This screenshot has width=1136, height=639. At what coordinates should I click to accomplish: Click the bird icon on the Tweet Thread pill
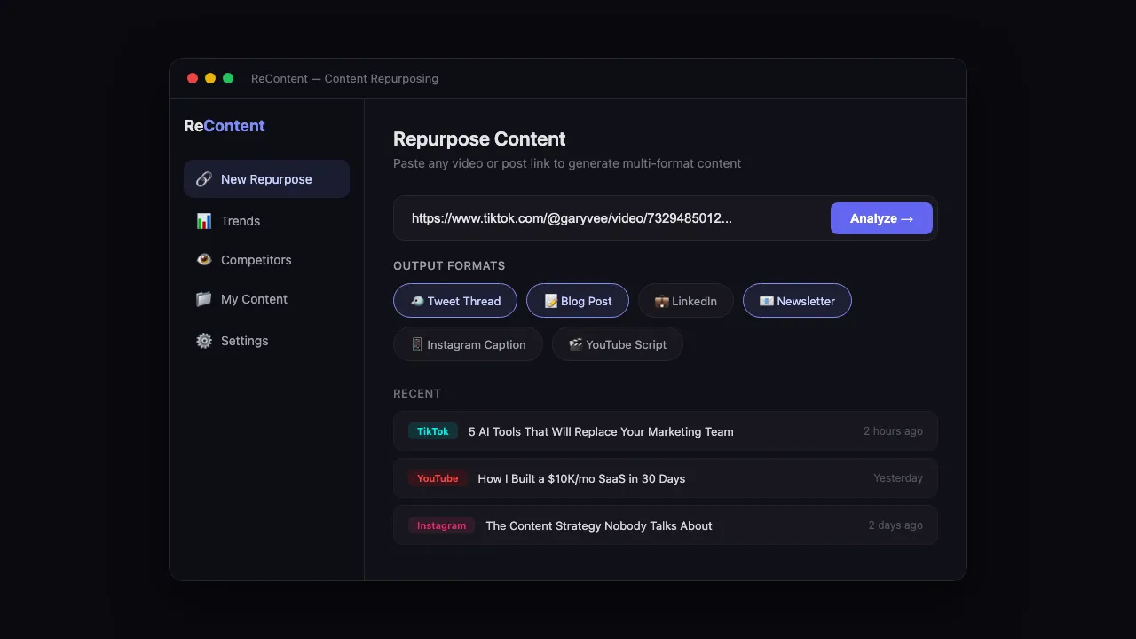pyautogui.click(x=415, y=300)
